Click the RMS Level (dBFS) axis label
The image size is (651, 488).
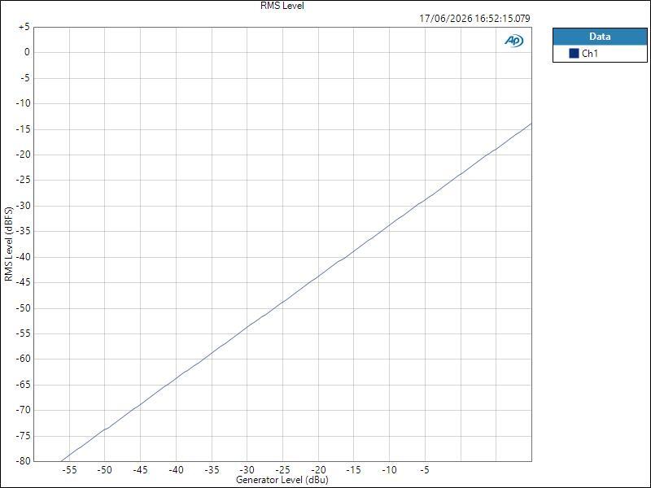tap(9, 244)
